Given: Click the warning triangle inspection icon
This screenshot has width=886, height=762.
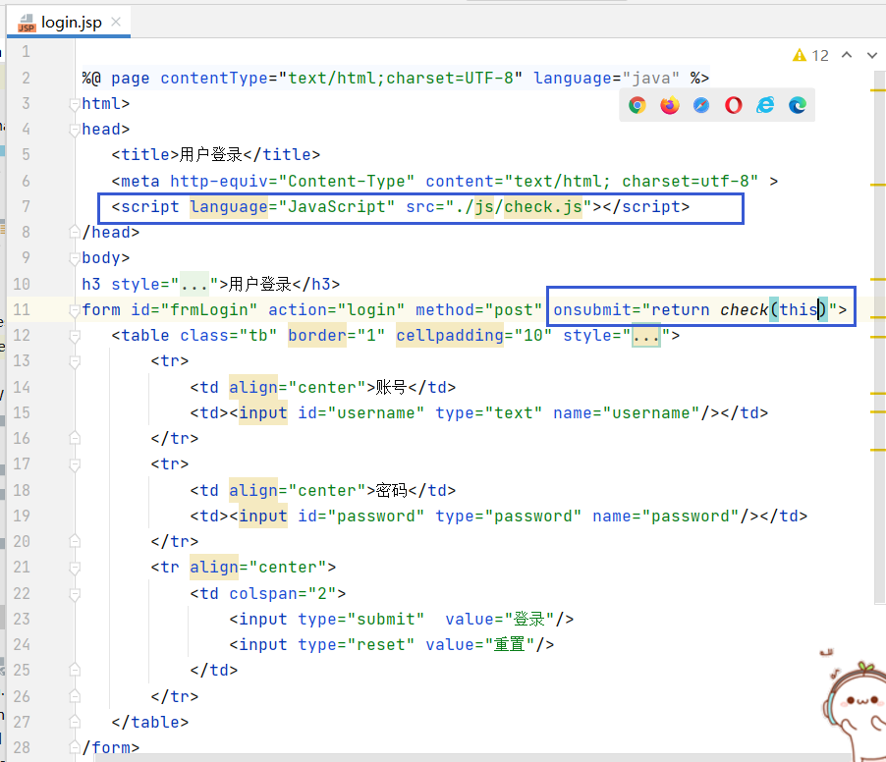Looking at the screenshot, I should [799, 55].
